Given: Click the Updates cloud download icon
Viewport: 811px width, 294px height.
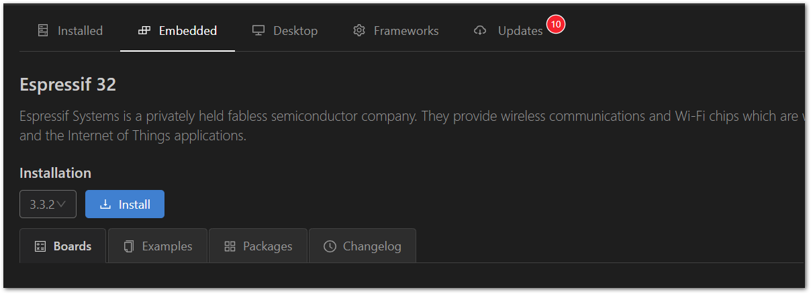Looking at the screenshot, I should coord(480,31).
